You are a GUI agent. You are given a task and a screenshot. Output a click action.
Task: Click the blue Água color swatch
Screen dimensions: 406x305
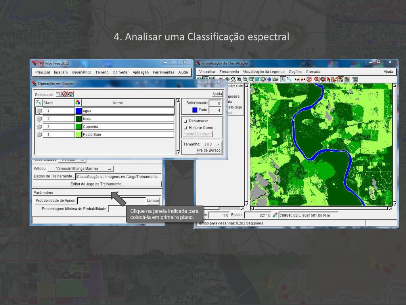coord(79,111)
